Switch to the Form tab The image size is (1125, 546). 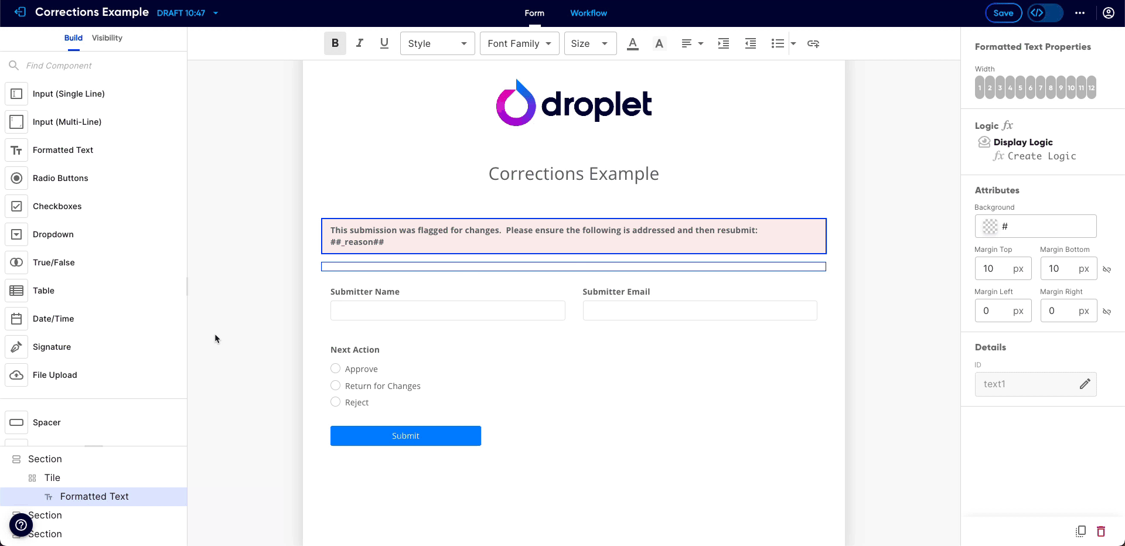pos(534,13)
